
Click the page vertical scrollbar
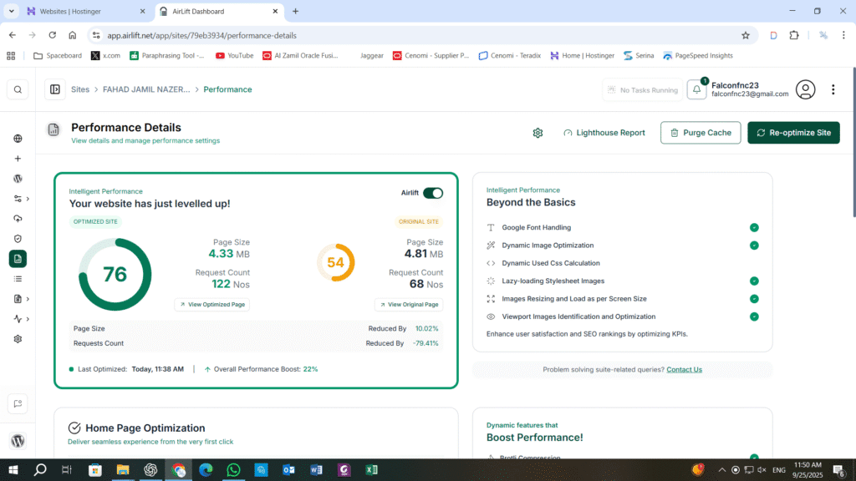(x=853, y=142)
